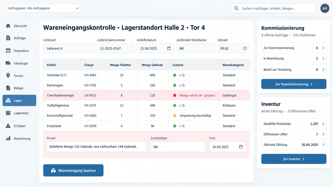Open the calendar picker in Anlieferdatum
The height and width of the screenshot is (187, 333).
[x=169, y=48]
